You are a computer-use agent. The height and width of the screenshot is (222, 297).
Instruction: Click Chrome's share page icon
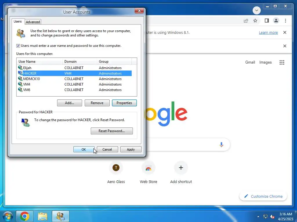[246, 21]
